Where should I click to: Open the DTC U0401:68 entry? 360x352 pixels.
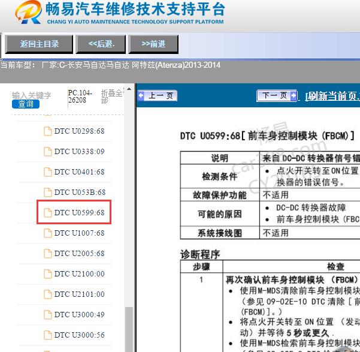(x=79, y=172)
